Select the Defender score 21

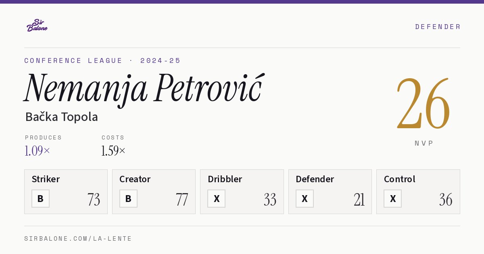(x=359, y=200)
